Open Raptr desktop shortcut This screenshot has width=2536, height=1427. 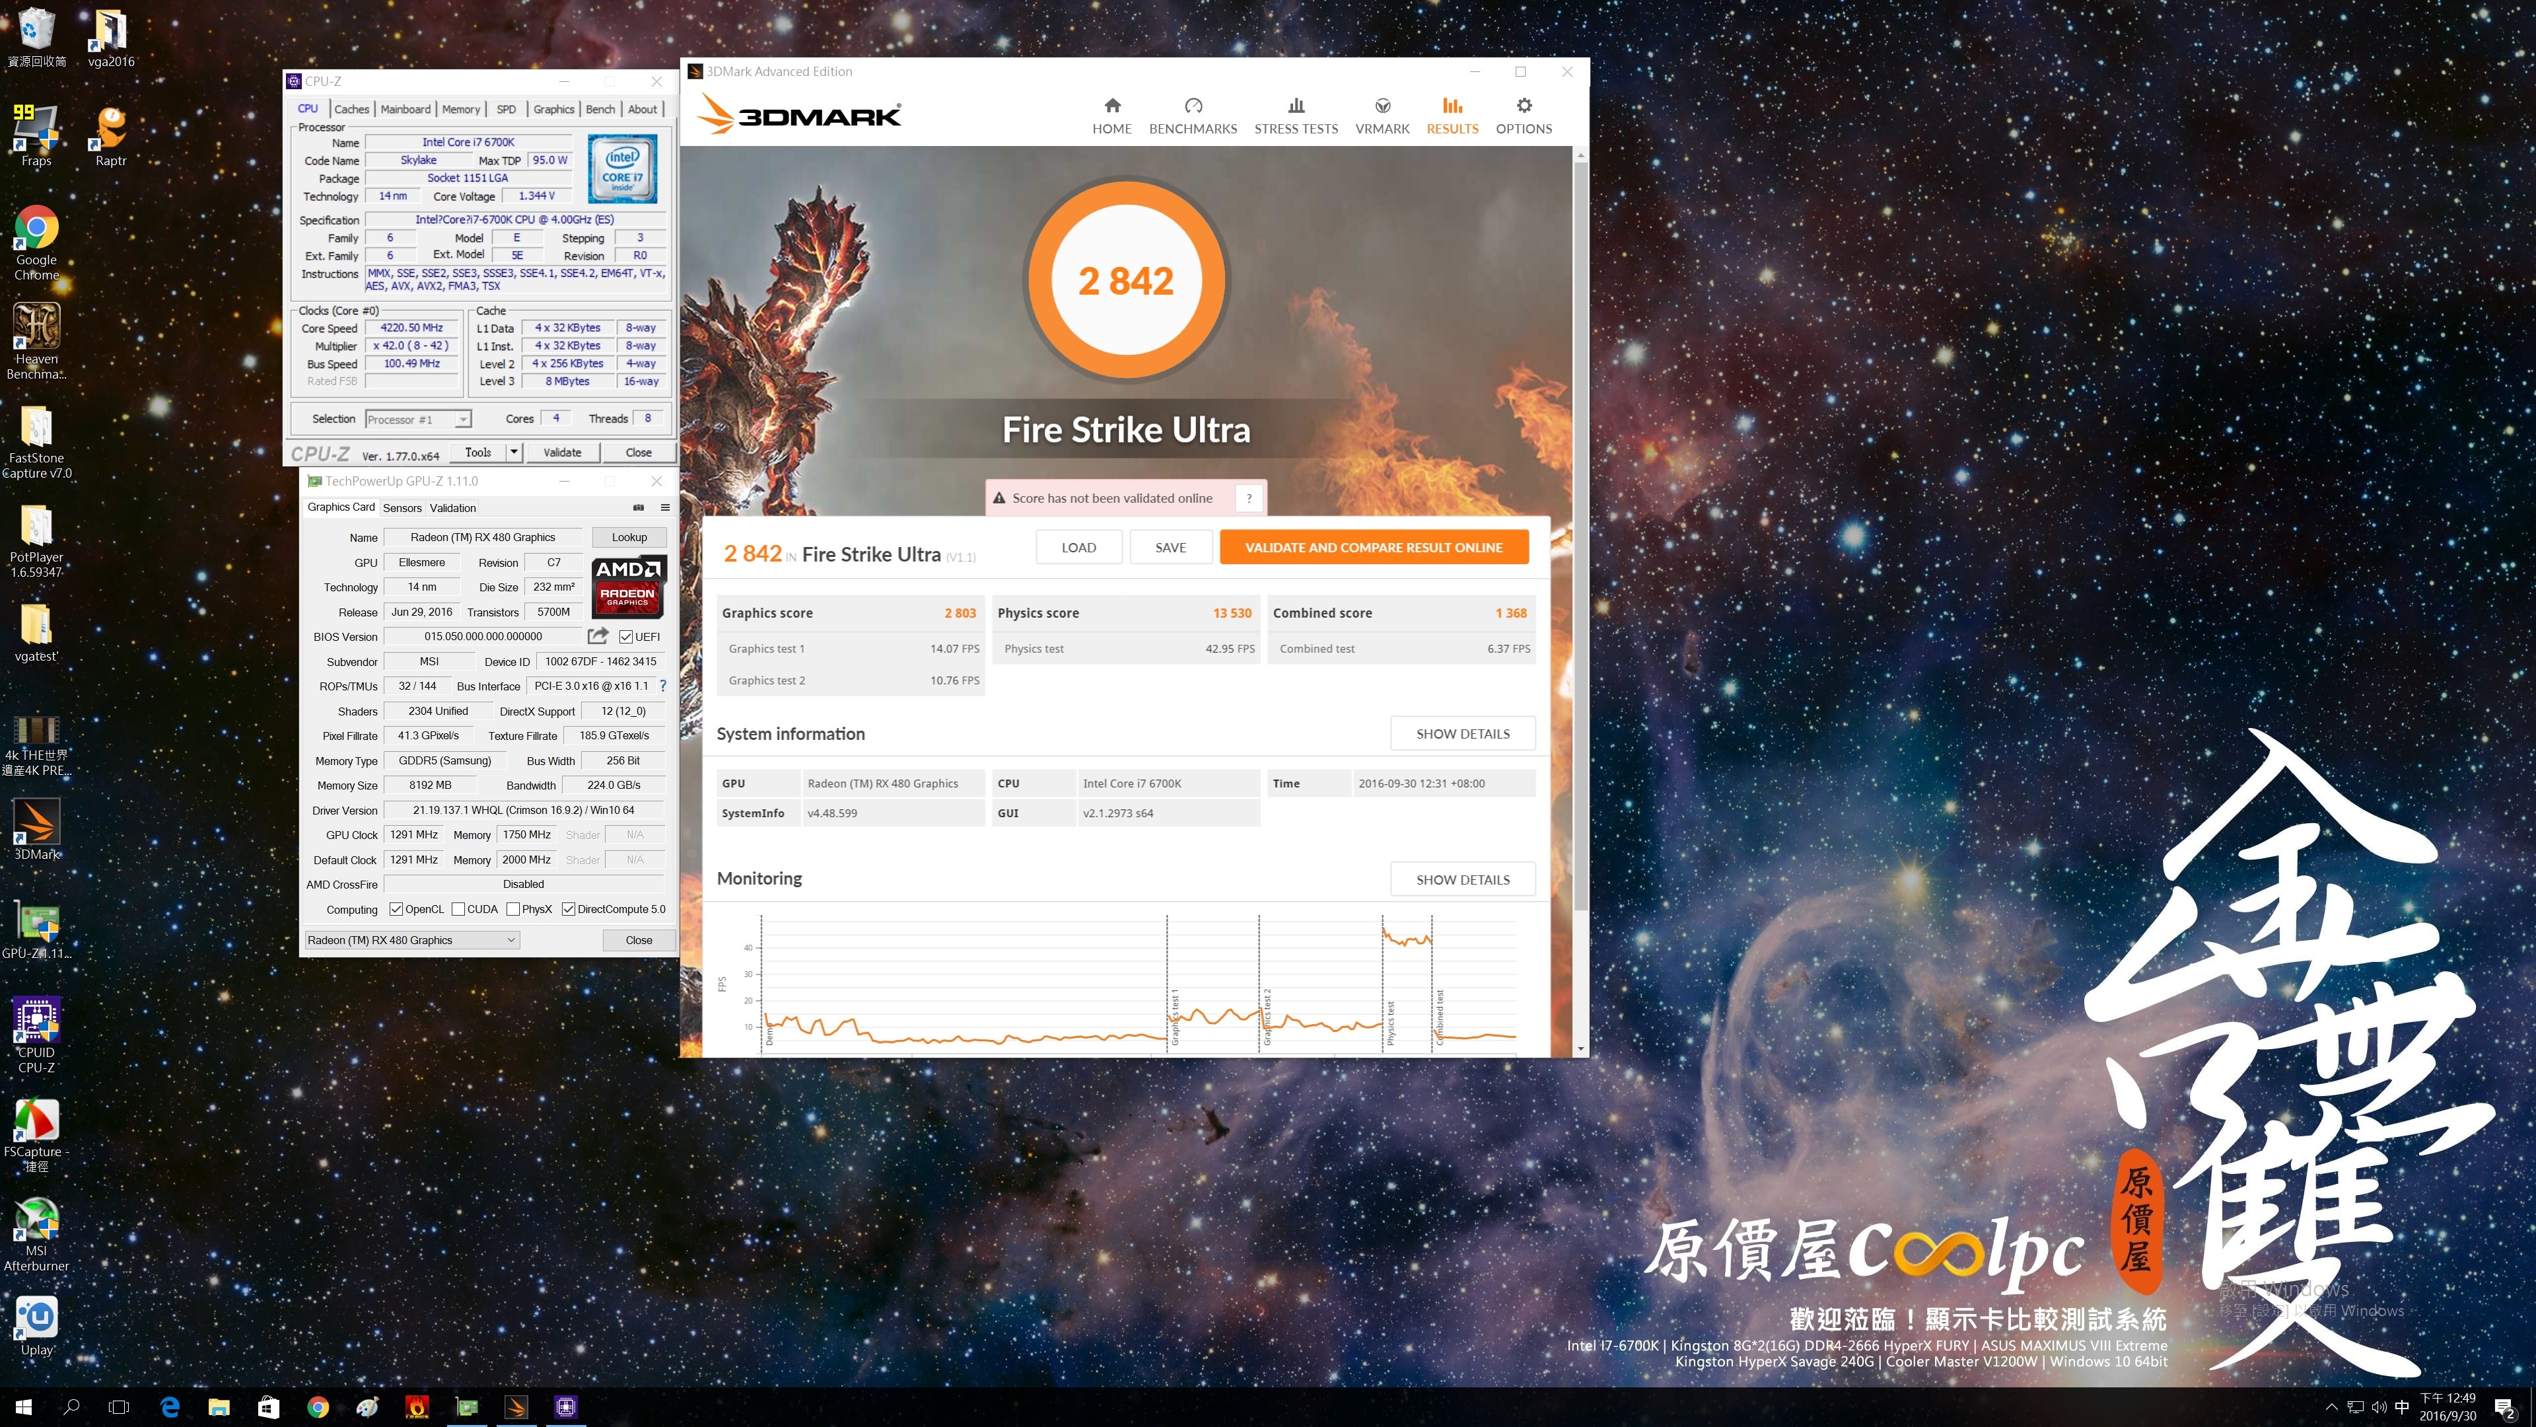click(x=110, y=135)
